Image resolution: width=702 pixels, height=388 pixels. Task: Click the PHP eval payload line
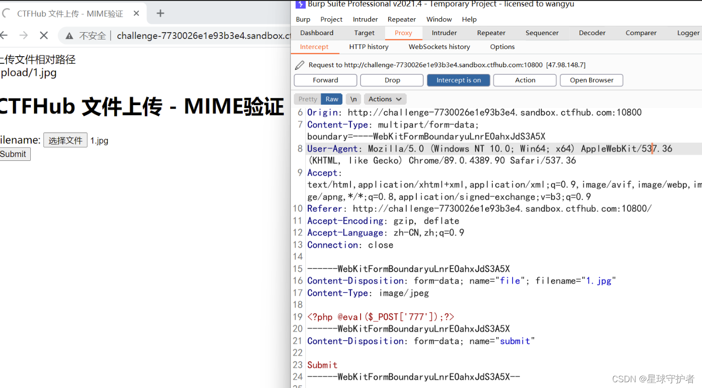381,317
